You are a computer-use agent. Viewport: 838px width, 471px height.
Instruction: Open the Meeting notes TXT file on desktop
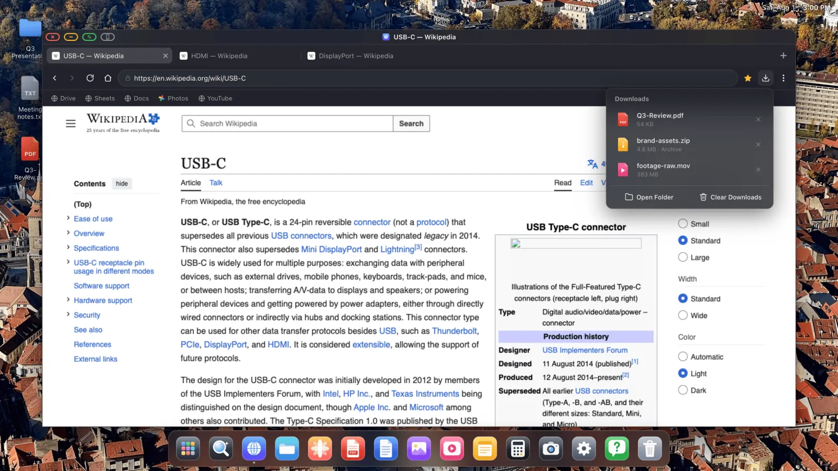click(30, 98)
